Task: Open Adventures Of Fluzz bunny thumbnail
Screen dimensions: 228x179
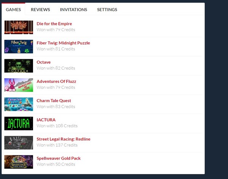Action: (x=19, y=85)
